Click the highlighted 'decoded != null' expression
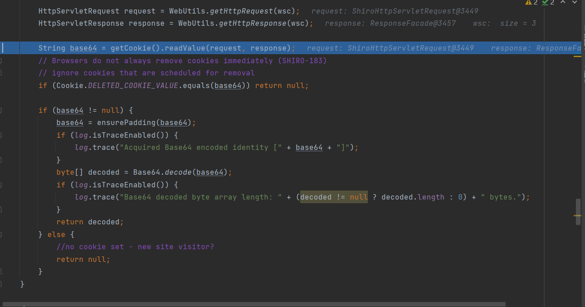This screenshot has width=585, height=307. click(x=334, y=197)
